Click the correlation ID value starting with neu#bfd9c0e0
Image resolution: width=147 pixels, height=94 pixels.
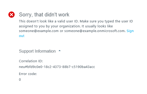coord(57,67)
